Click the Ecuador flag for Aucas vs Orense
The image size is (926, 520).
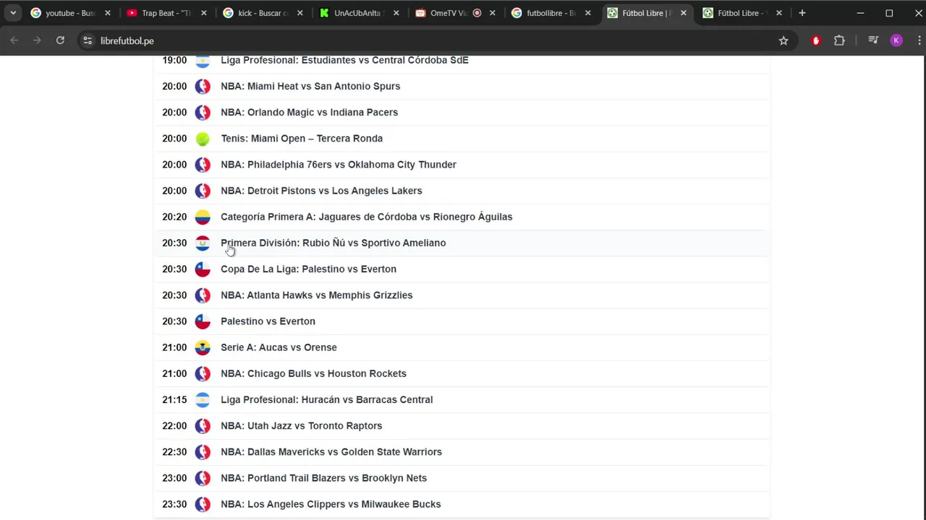point(203,347)
